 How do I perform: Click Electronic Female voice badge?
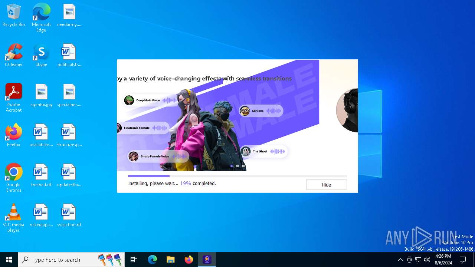pyautogui.click(x=143, y=128)
